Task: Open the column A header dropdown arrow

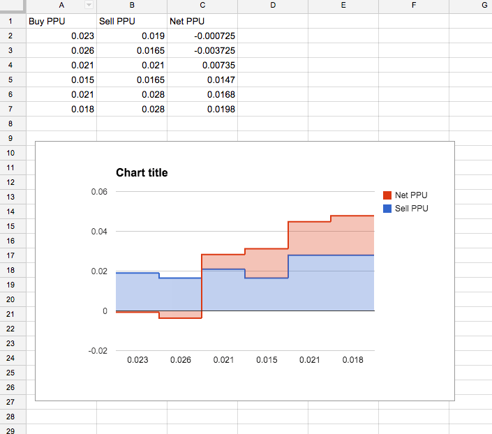Action: coord(89,5)
